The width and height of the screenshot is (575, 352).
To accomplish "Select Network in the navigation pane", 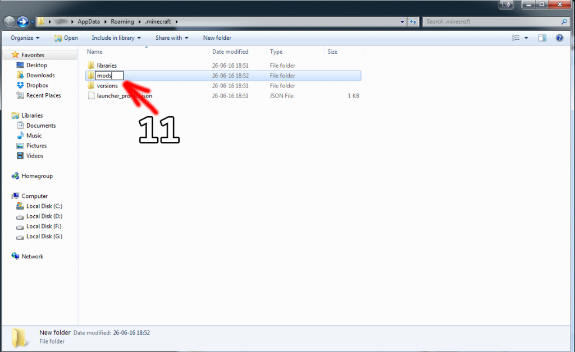I will tap(32, 257).
